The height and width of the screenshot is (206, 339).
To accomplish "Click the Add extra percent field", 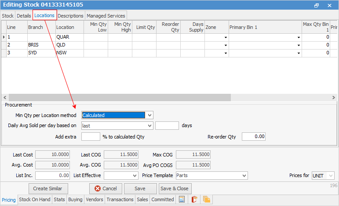I will click(x=91, y=137).
